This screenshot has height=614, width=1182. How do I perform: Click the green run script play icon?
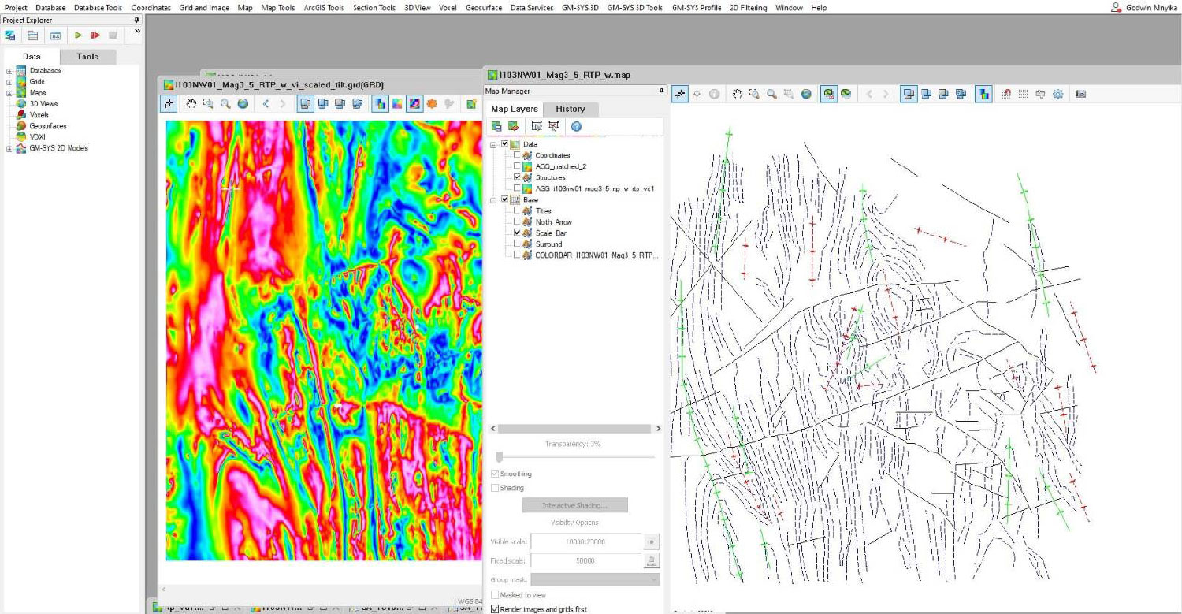(78, 35)
